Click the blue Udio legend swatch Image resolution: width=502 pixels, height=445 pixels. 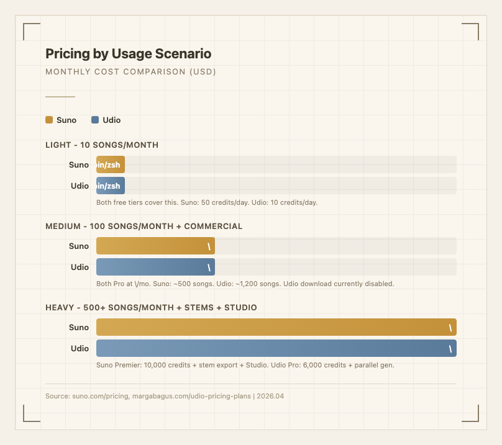click(x=95, y=120)
